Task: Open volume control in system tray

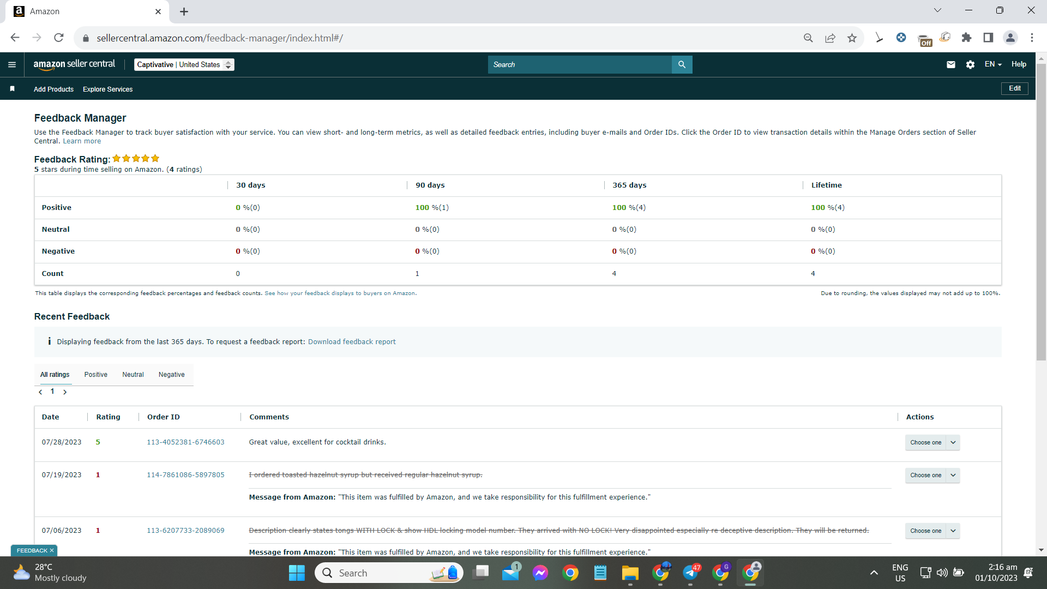Action: coord(942,573)
